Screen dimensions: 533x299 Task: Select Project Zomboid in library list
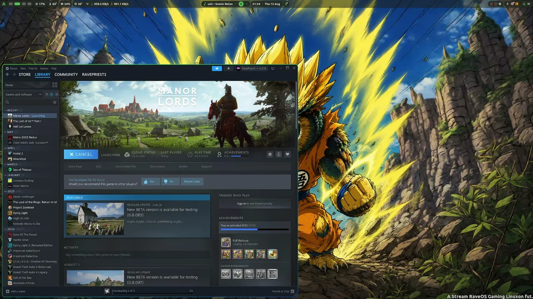click(x=23, y=207)
